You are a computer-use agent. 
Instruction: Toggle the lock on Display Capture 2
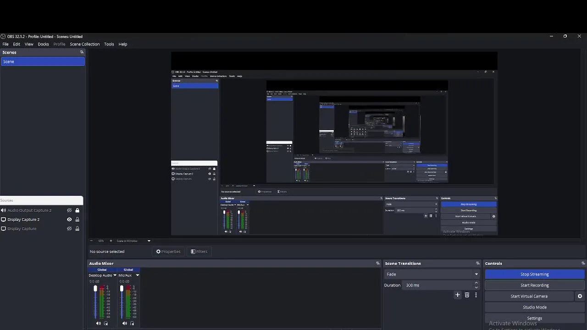77,220
